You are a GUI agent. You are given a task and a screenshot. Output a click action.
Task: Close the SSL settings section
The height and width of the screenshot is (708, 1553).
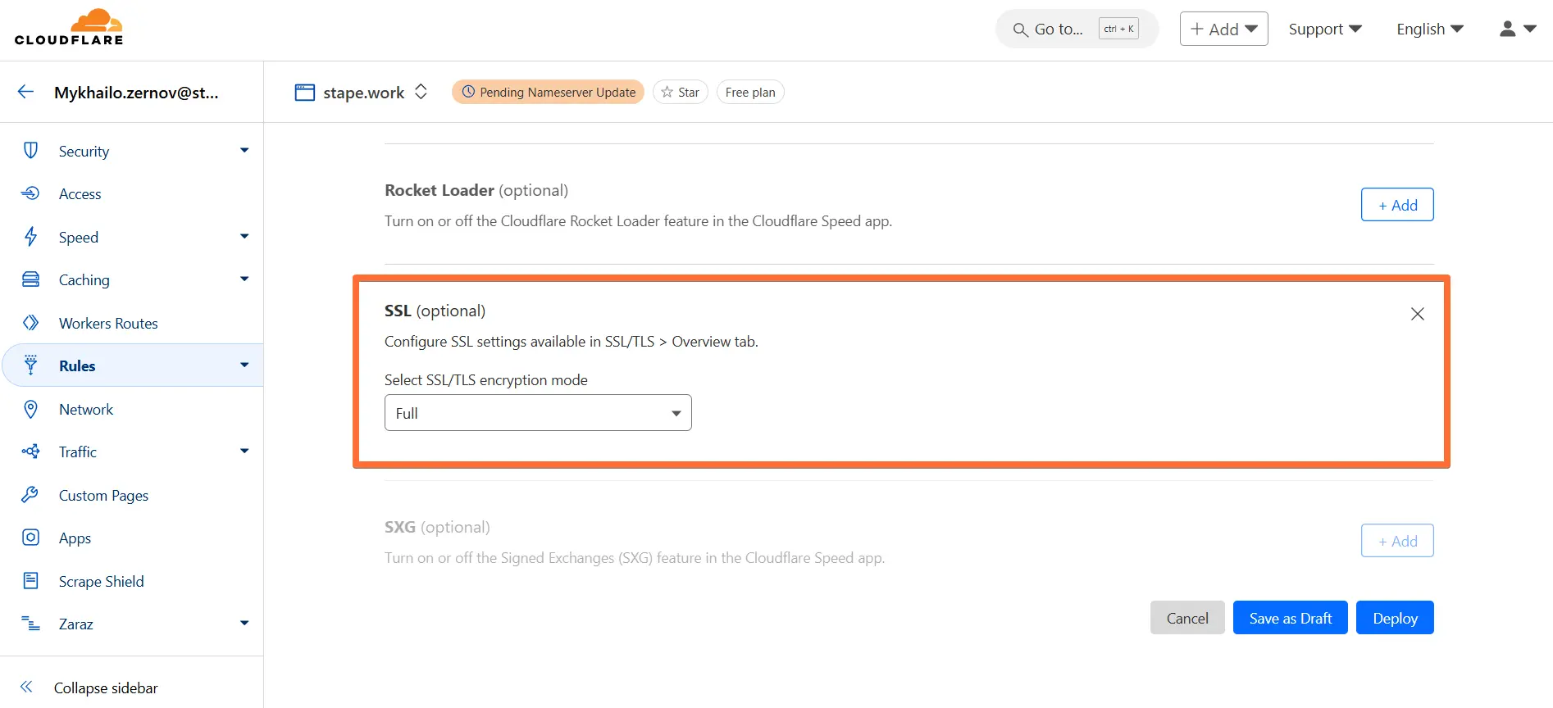click(x=1417, y=314)
